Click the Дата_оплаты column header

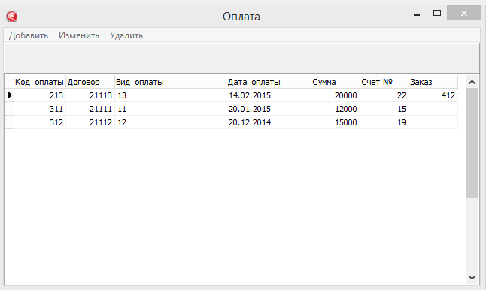point(269,82)
